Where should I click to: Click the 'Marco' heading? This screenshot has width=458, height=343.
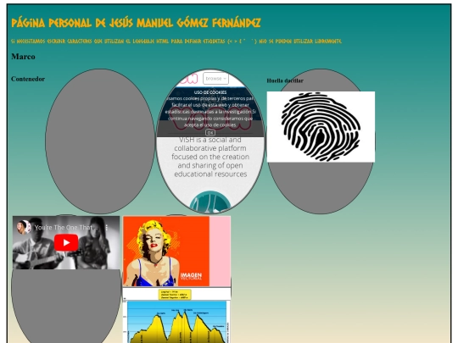[x=23, y=57]
